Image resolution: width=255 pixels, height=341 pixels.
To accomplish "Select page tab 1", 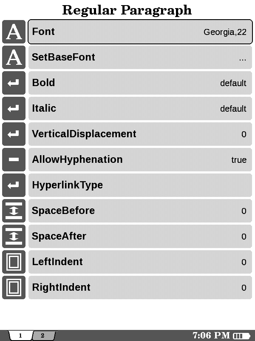I will 20,335.
